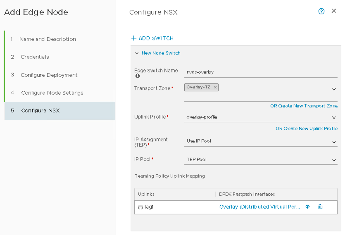Open the IP Assignment (TEP) dropdown
This screenshot has width=350, height=235.
point(334,142)
